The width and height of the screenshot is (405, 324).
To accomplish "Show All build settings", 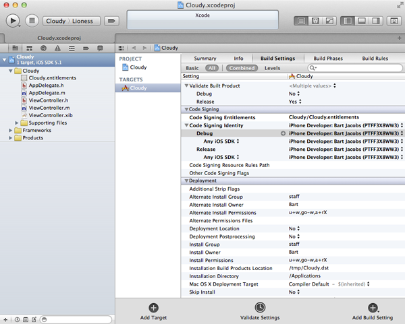I will coord(212,68).
